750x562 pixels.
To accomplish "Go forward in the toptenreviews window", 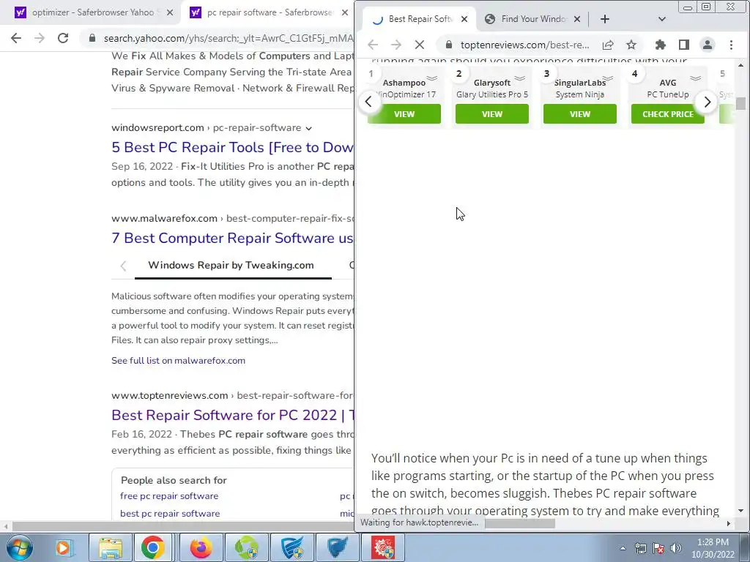I will pos(396,45).
